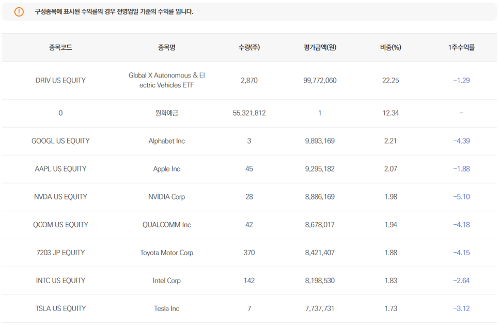Click the 1.73 weight for Tesla

(391, 308)
